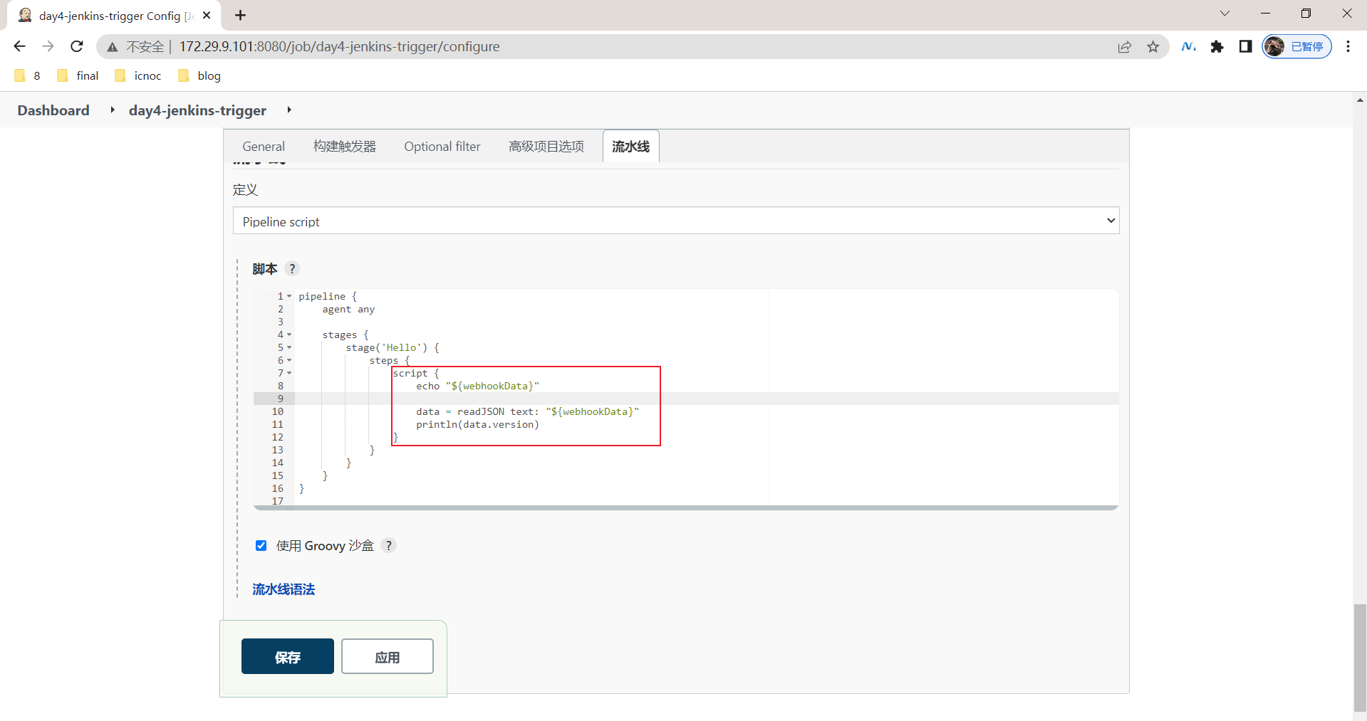
Task: Open the Extensions puzzle menu
Action: tap(1217, 46)
